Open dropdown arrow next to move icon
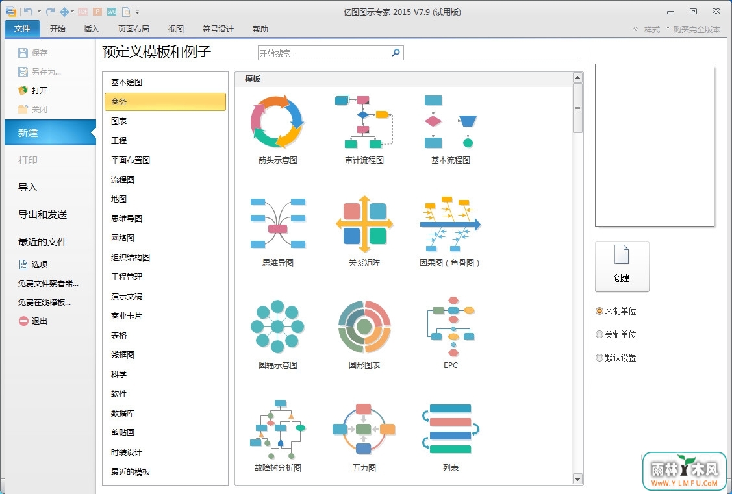Viewport: 732px width, 494px height. [x=72, y=12]
